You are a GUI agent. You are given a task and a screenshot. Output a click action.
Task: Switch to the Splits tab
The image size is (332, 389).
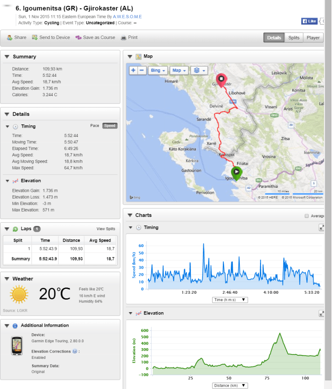pyautogui.click(x=294, y=38)
